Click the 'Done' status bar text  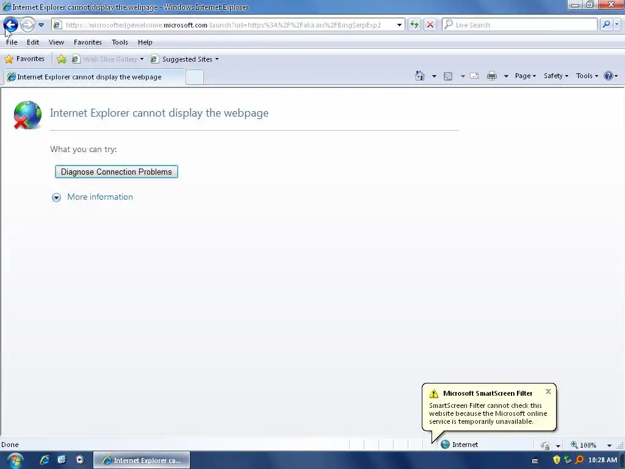pyautogui.click(x=10, y=445)
